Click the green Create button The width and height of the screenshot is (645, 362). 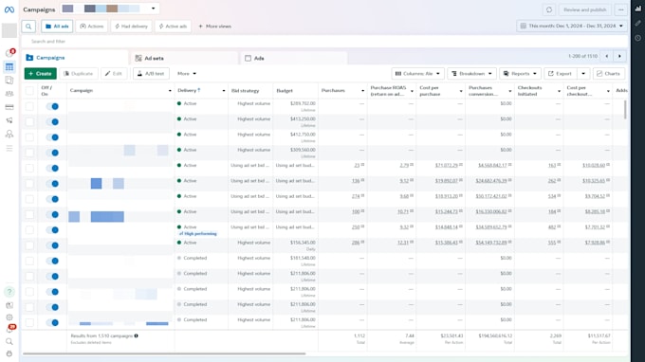coord(40,74)
